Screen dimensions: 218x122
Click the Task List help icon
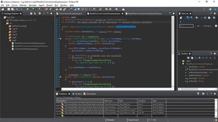(x=216, y=26)
